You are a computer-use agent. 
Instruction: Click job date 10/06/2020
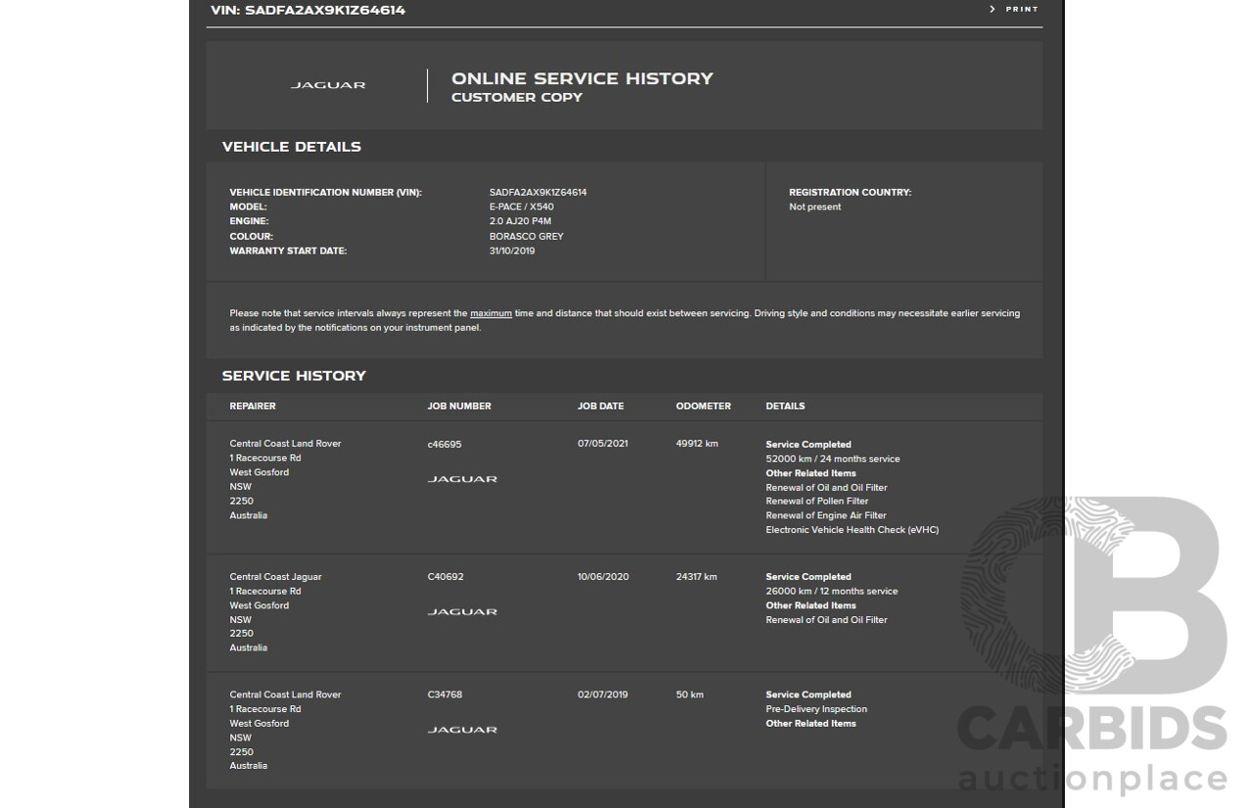click(x=603, y=577)
